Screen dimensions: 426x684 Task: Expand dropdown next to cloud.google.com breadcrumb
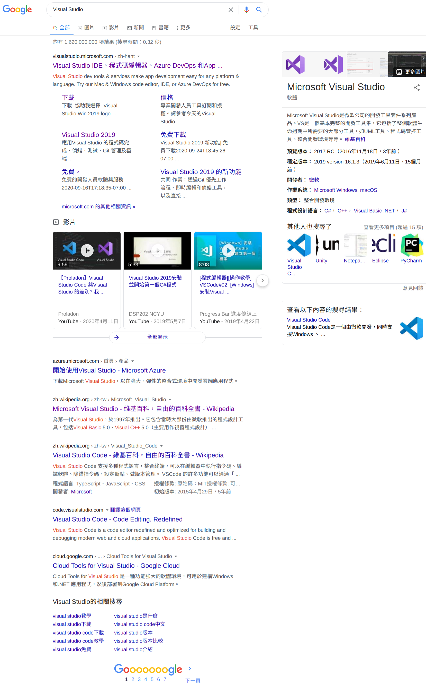[x=176, y=557]
